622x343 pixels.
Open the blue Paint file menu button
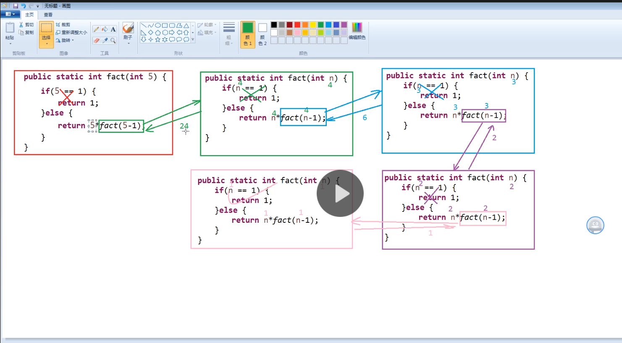(10, 14)
